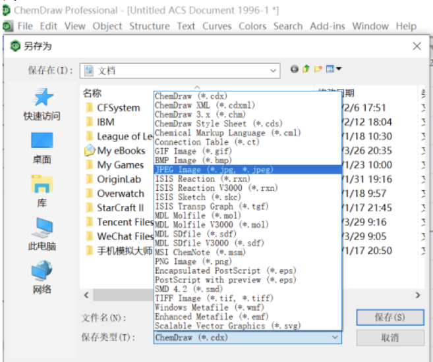Click the 保存(S) save button

click(390, 317)
